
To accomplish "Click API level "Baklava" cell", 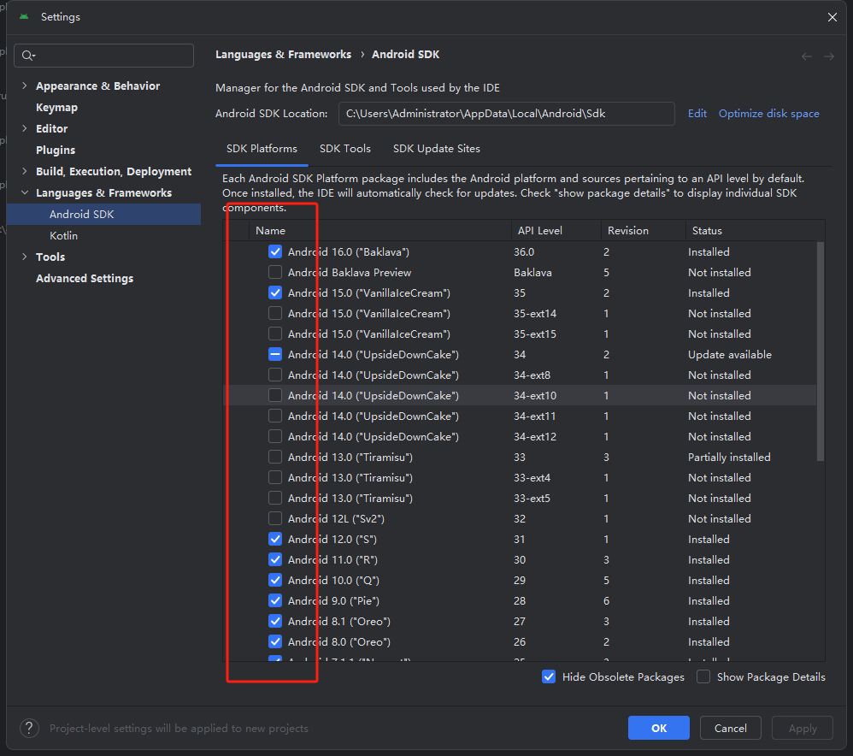I will [532, 272].
